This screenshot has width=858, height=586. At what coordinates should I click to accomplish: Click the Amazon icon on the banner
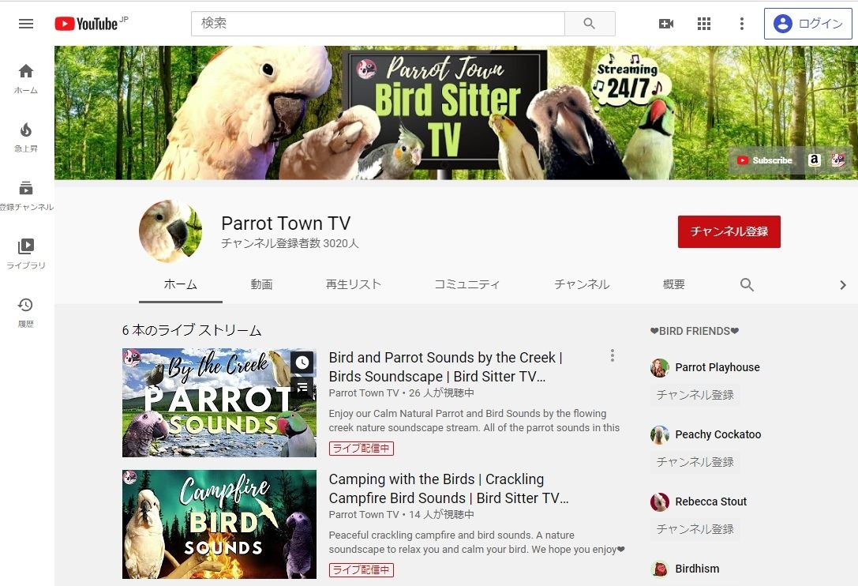click(815, 160)
